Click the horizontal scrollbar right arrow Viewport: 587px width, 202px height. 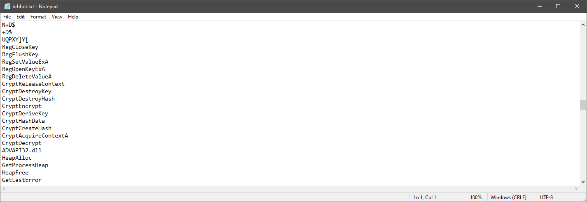(576, 188)
